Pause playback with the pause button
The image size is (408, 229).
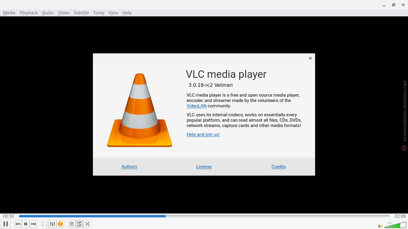6,224
